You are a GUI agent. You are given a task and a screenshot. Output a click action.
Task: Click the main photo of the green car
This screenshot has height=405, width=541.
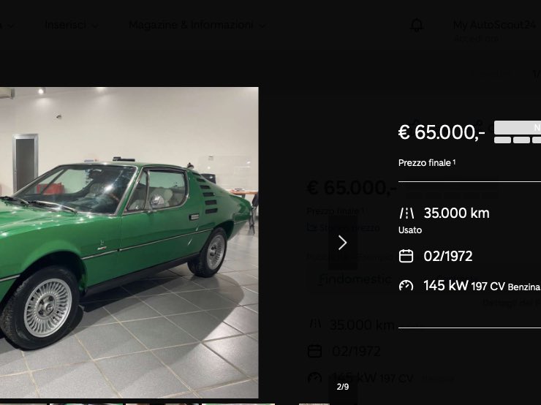[x=129, y=243]
